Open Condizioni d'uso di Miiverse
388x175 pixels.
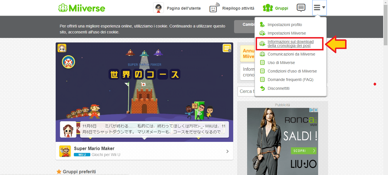coord(292,71)
